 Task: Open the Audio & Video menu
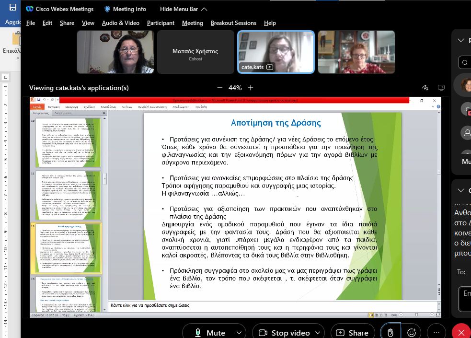tap(120, 23)
